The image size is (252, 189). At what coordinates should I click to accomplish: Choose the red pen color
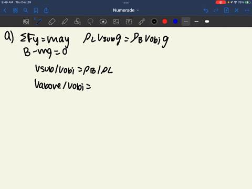click(x=165, y=22)
